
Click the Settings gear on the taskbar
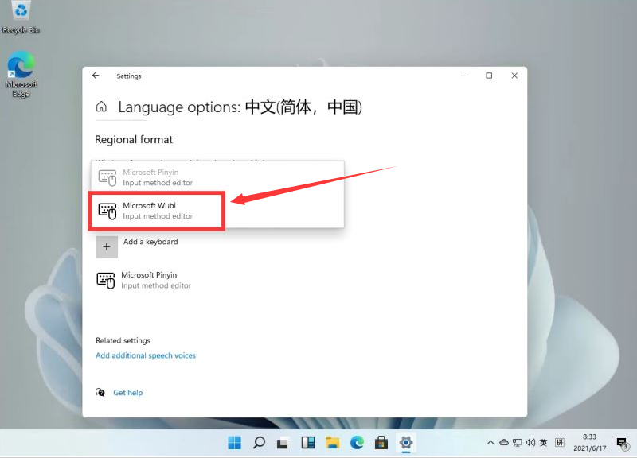tap(406, 442)
